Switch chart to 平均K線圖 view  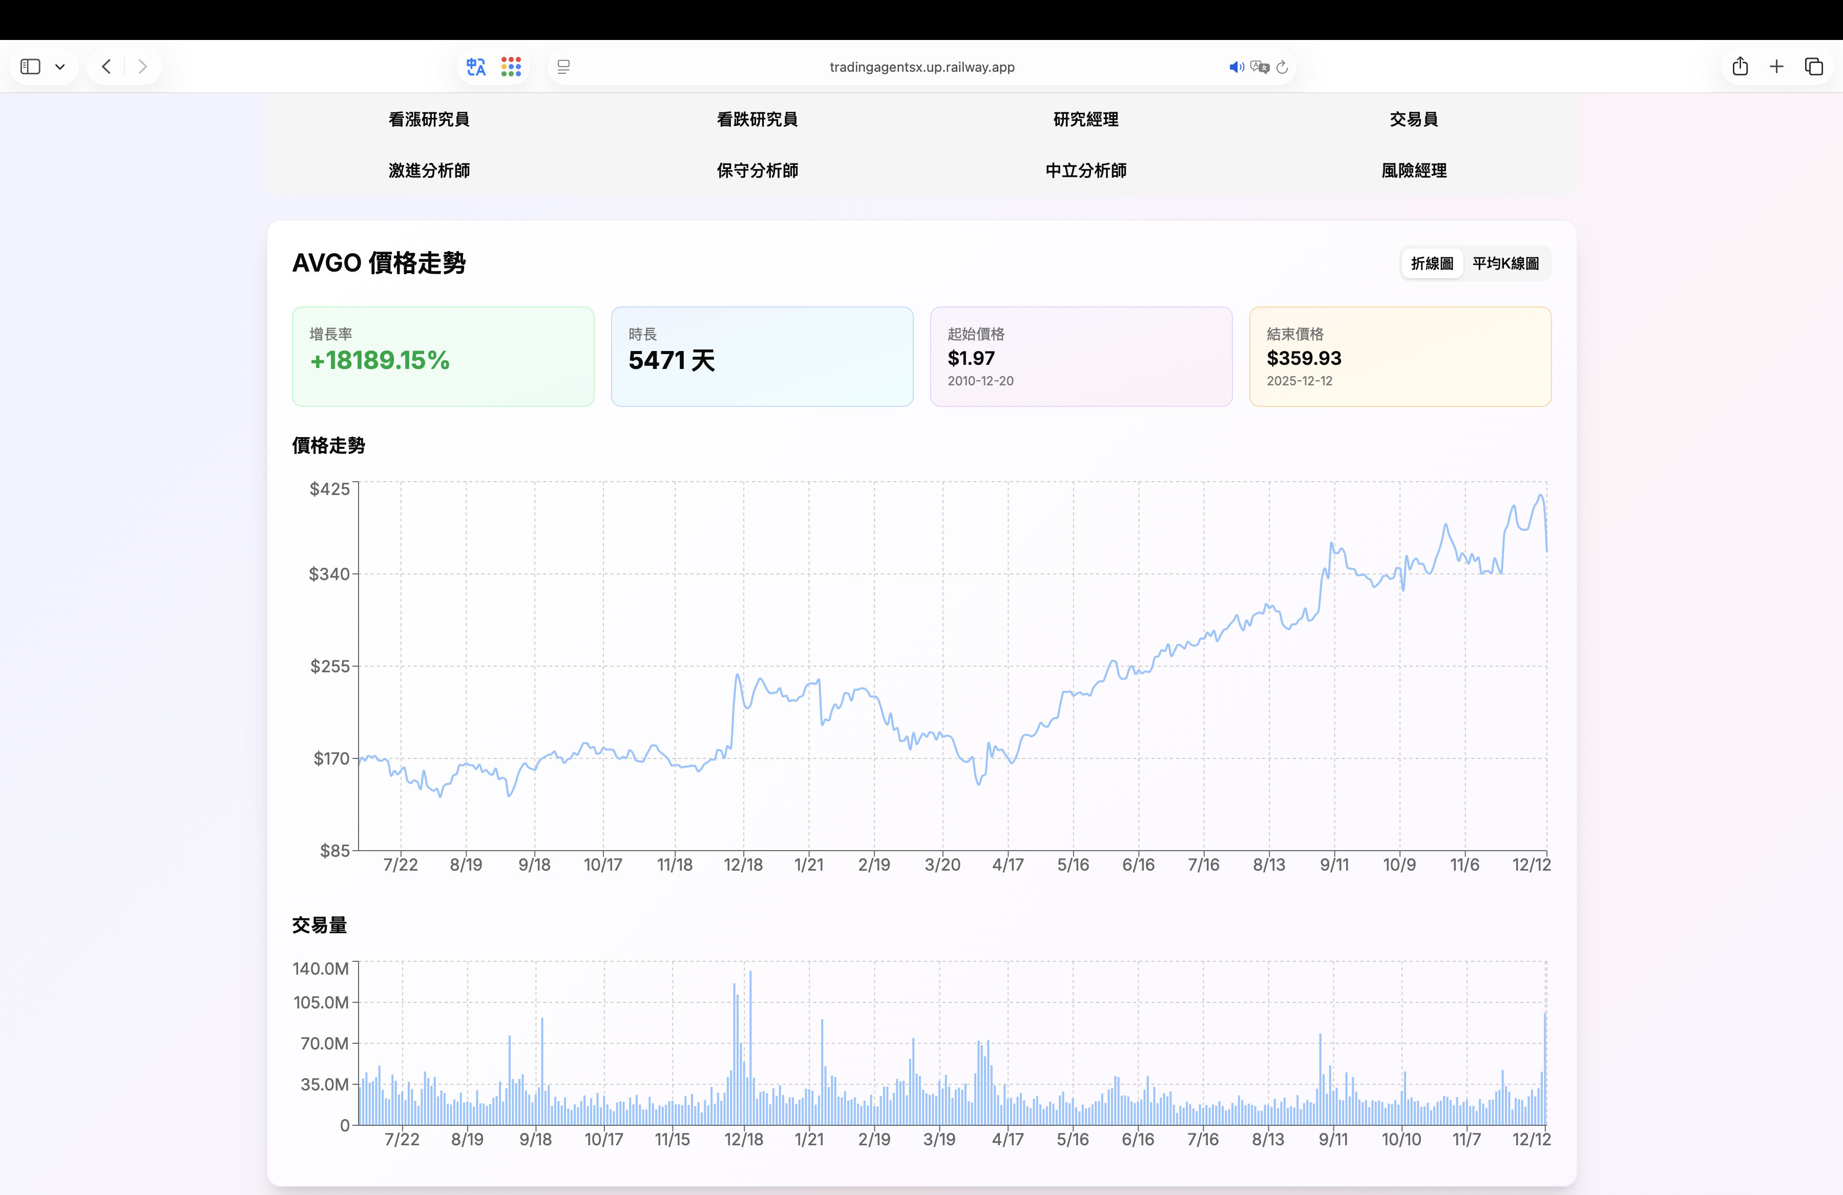point(1504,263)
